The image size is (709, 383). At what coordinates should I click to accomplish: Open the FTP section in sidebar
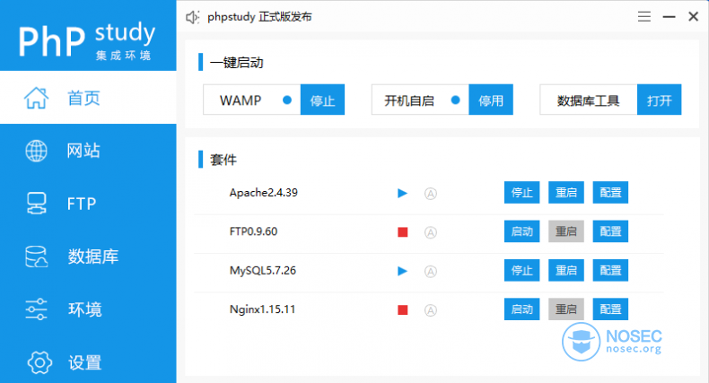pyautogui.click(x=88, y=204)
